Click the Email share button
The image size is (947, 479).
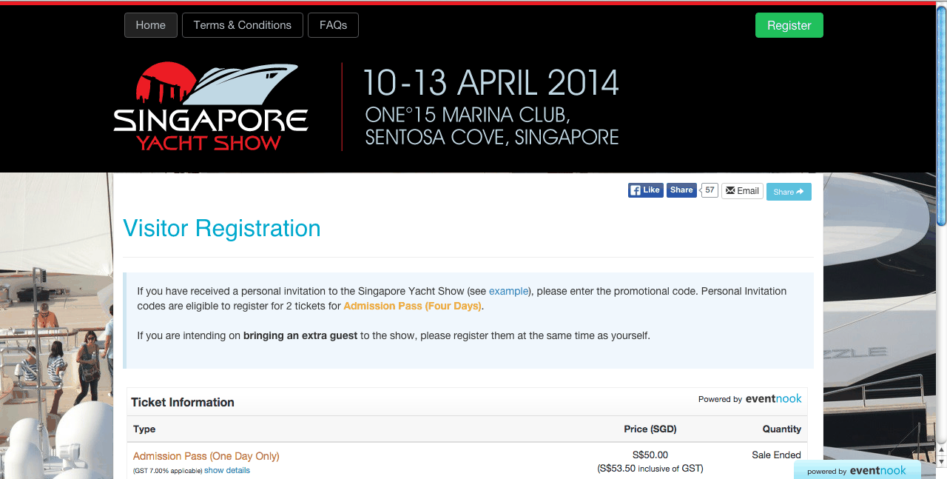coord(742,191)
